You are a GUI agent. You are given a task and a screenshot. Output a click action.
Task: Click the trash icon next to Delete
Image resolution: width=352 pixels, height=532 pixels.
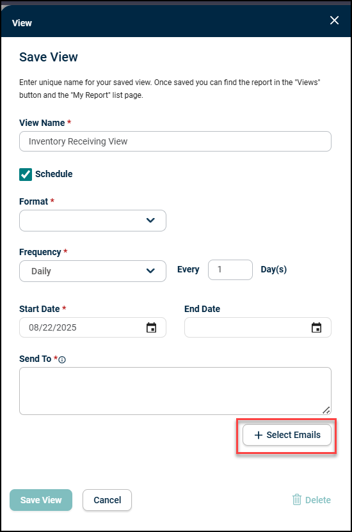[297, 499]
